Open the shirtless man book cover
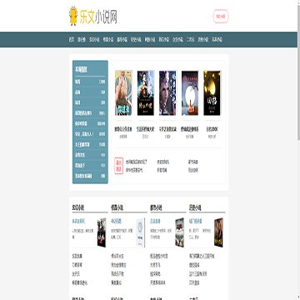Image resolution: width=300 pixels, height=300 pixels. pos(123,92)
